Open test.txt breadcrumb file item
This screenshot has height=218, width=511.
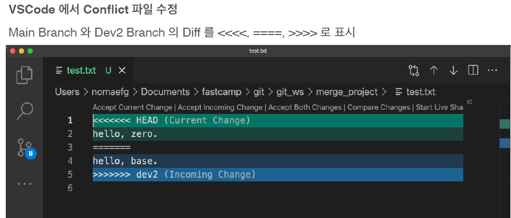[415, 92]
